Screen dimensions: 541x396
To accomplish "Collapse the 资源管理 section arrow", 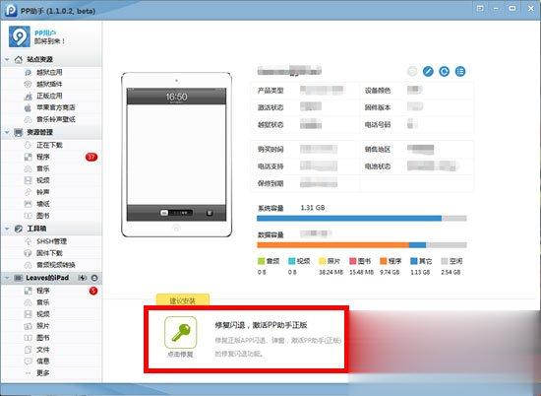I will [x=7, y=132].
